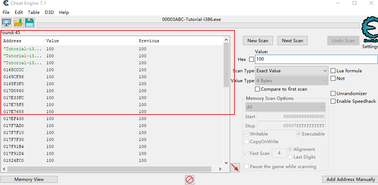Open the process list computer icon

tap(7, 23)
